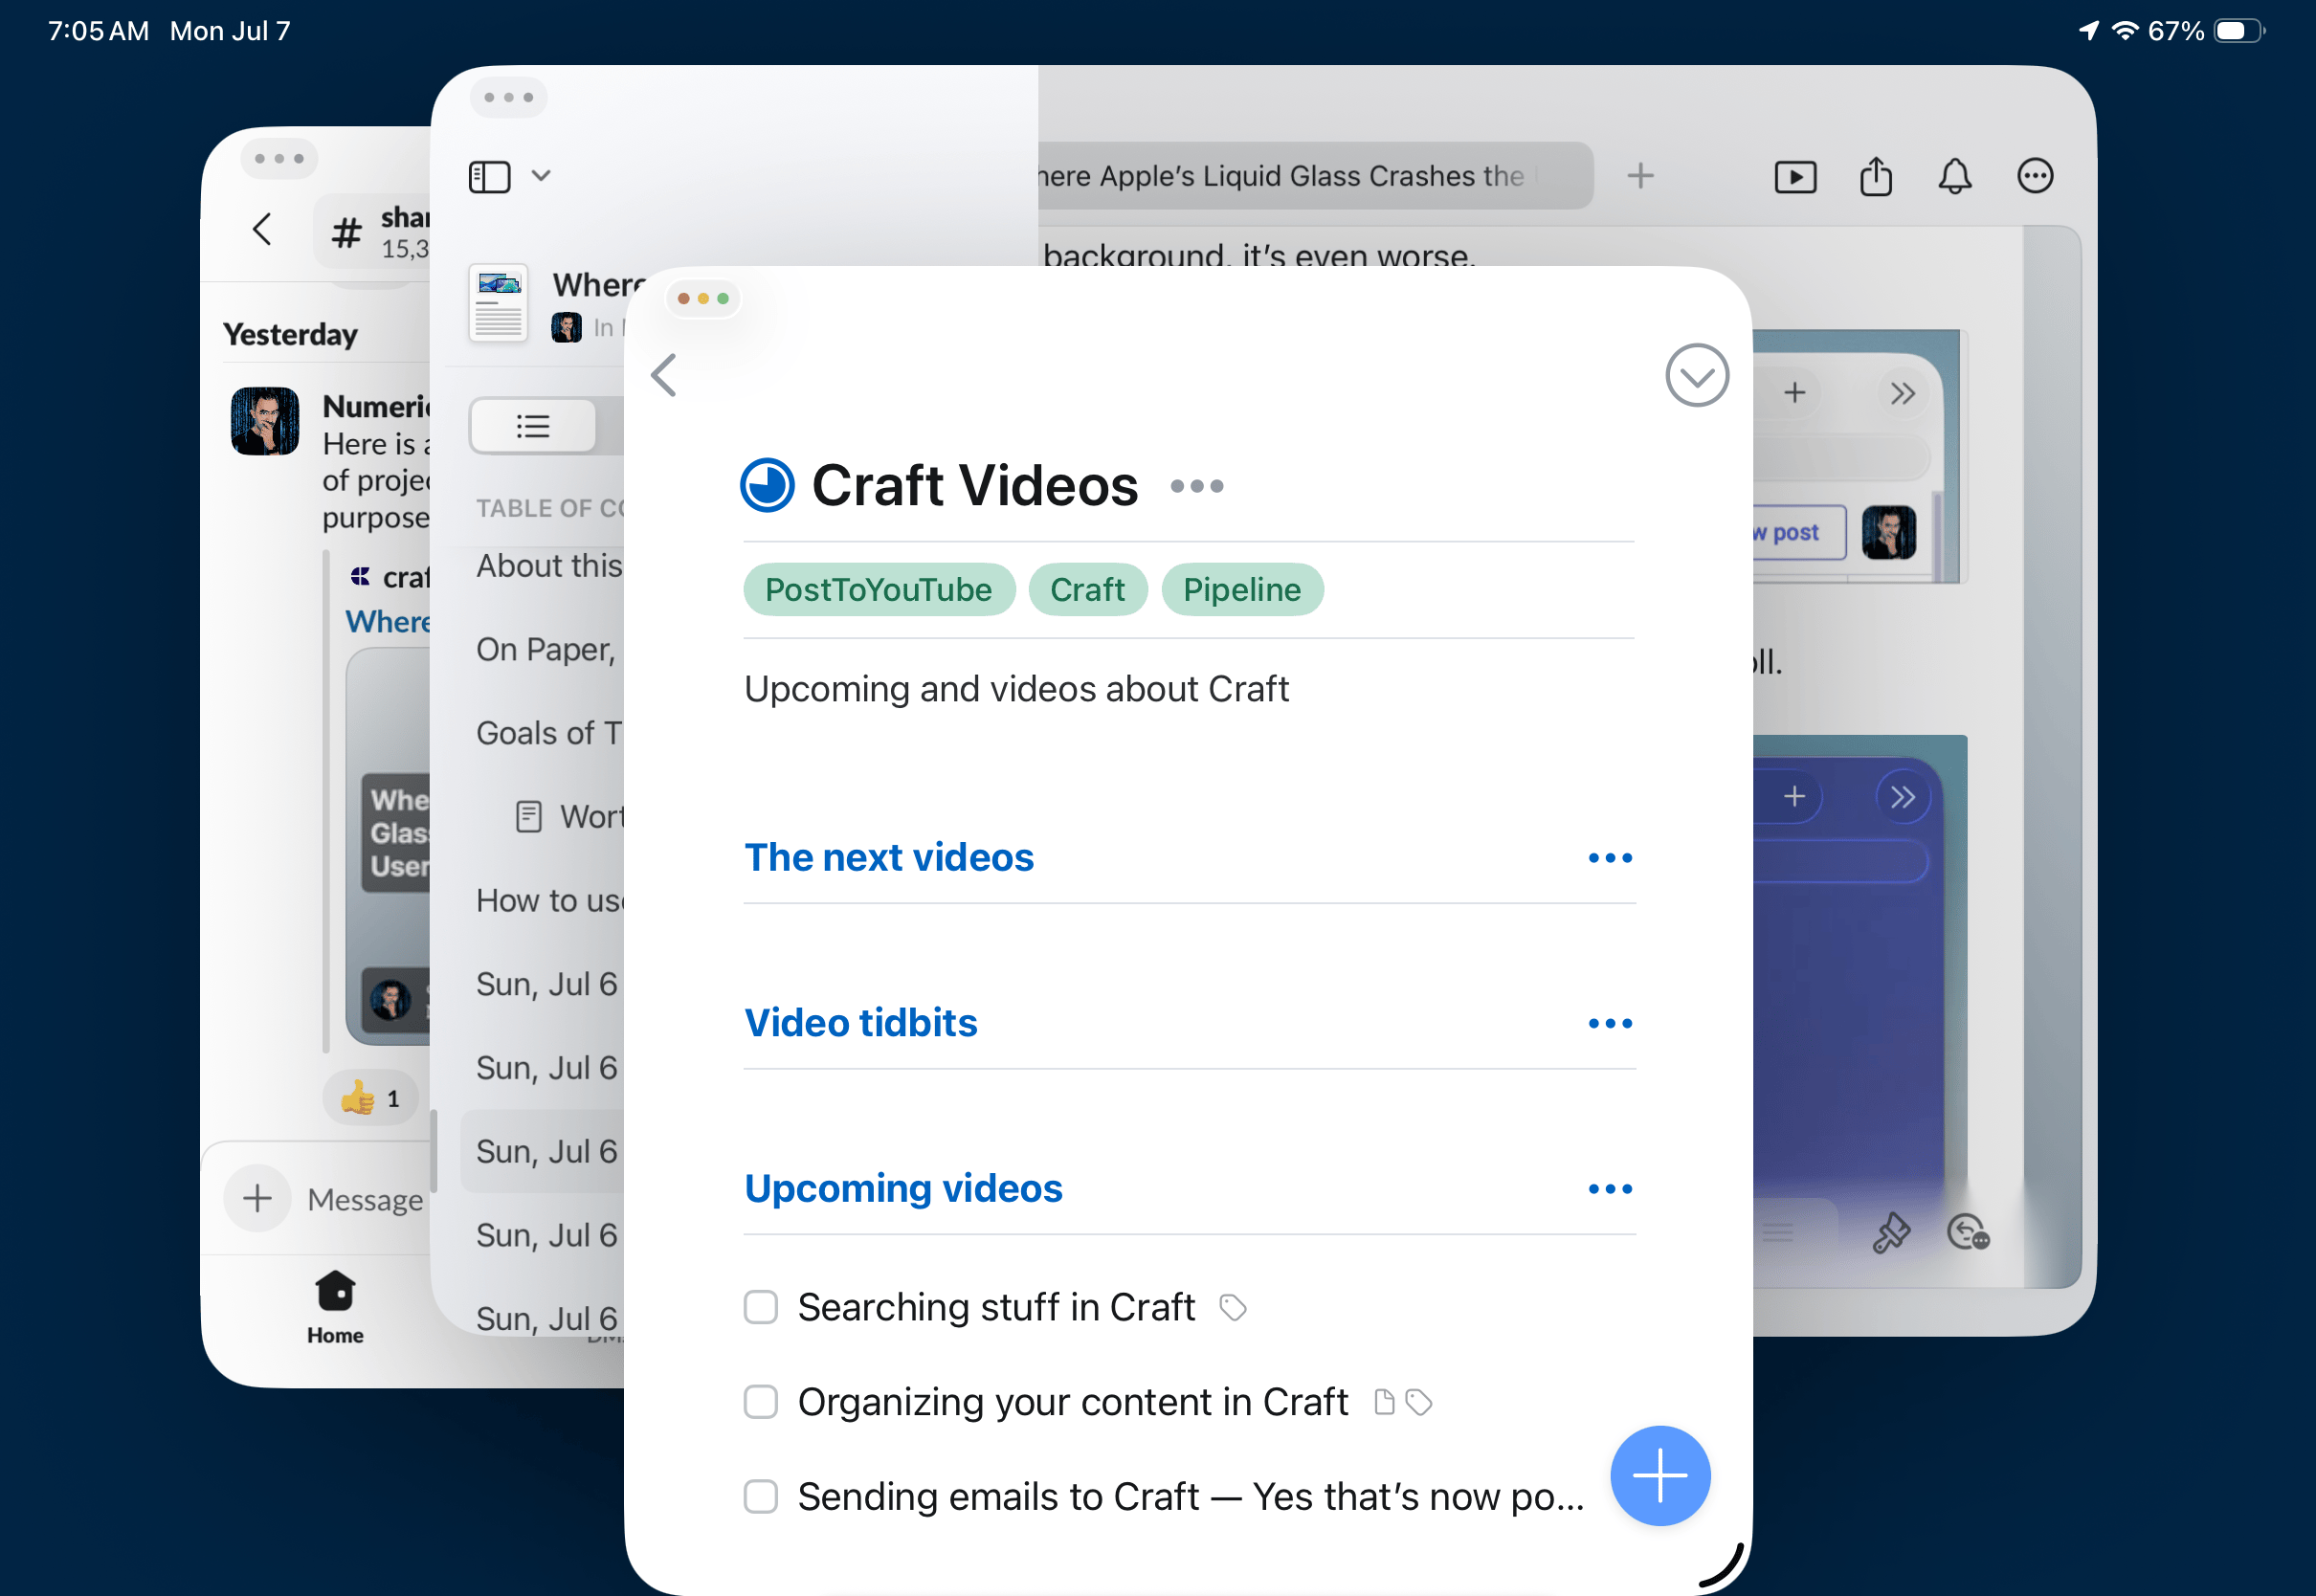Click tag icon beside Searching stuff in Craft
The width and height of the screenshot is (2316, 1596).
1232,1307
